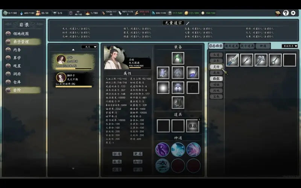Click the question mark help icon
The width and height of the screenshot is (301, 188).
286,13
